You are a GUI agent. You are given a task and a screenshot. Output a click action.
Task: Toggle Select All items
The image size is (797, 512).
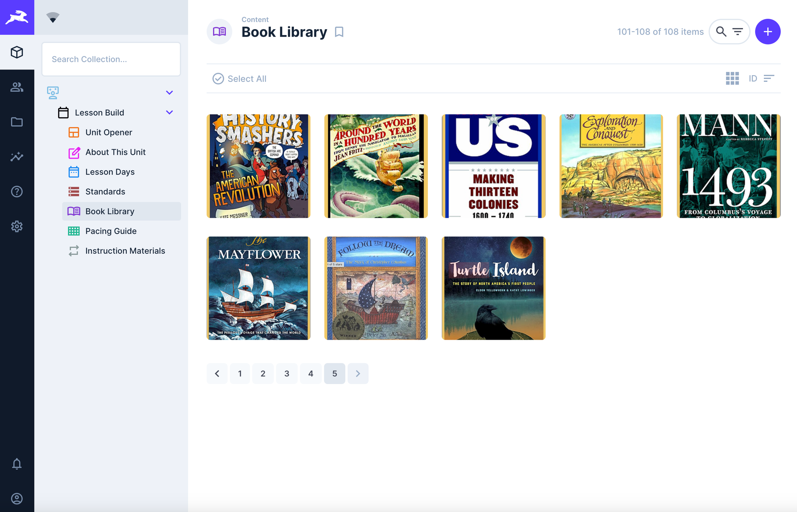(x=239, y=79)
